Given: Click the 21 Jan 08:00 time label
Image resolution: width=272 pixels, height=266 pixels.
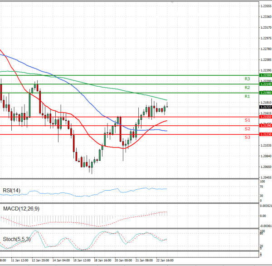Looking at the screenshot, I should point(144,260).
